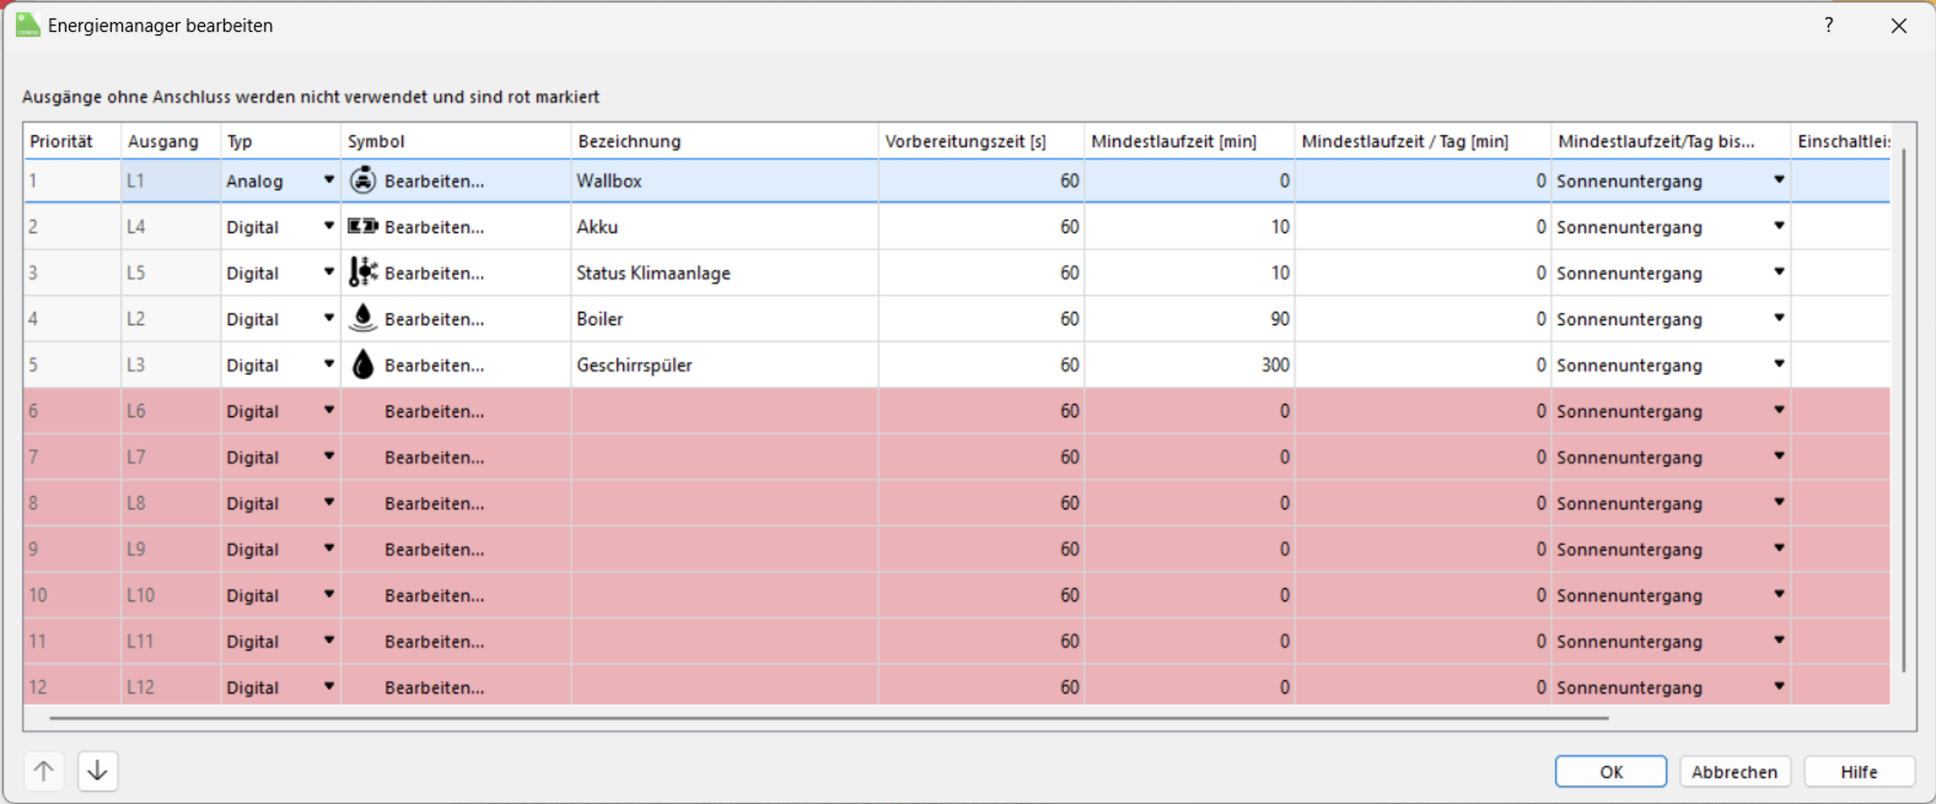Move selected row up with arrow button

pyautogui.click(x=44, y=771)
